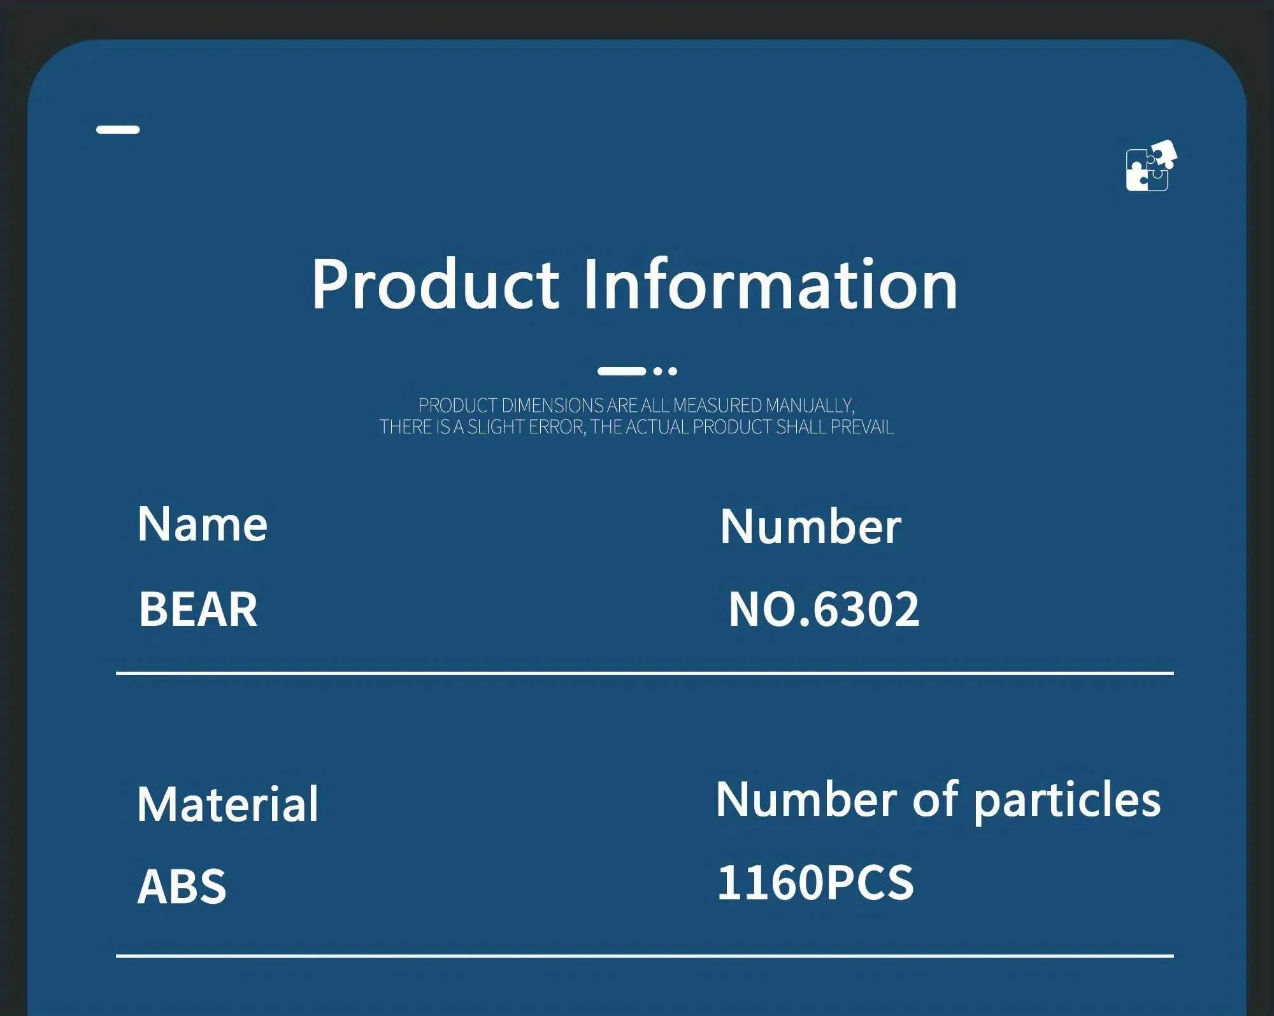Click the Number of particles label
Screen dimensions: 1274x1016
tap(938, 801)
